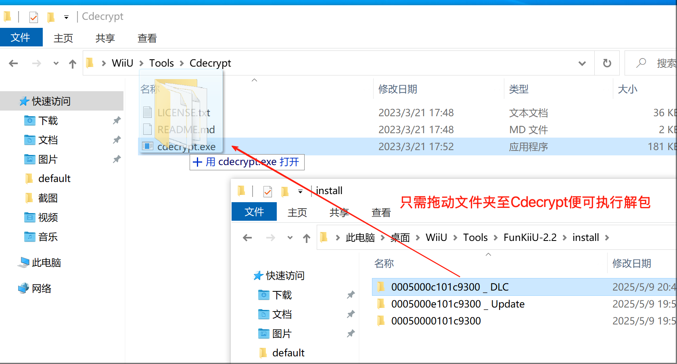Select 快速访问 in Cdecrypt sidebar
Viewport: 677px width, 364px height.
pos(62,101)
